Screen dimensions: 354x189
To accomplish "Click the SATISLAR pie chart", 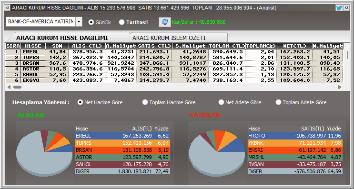I will coord(217,153).
